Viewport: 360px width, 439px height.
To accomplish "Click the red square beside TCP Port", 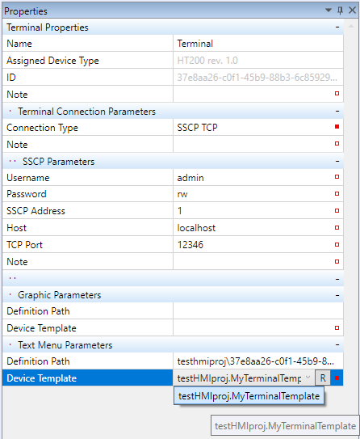I will coord(337,244).
